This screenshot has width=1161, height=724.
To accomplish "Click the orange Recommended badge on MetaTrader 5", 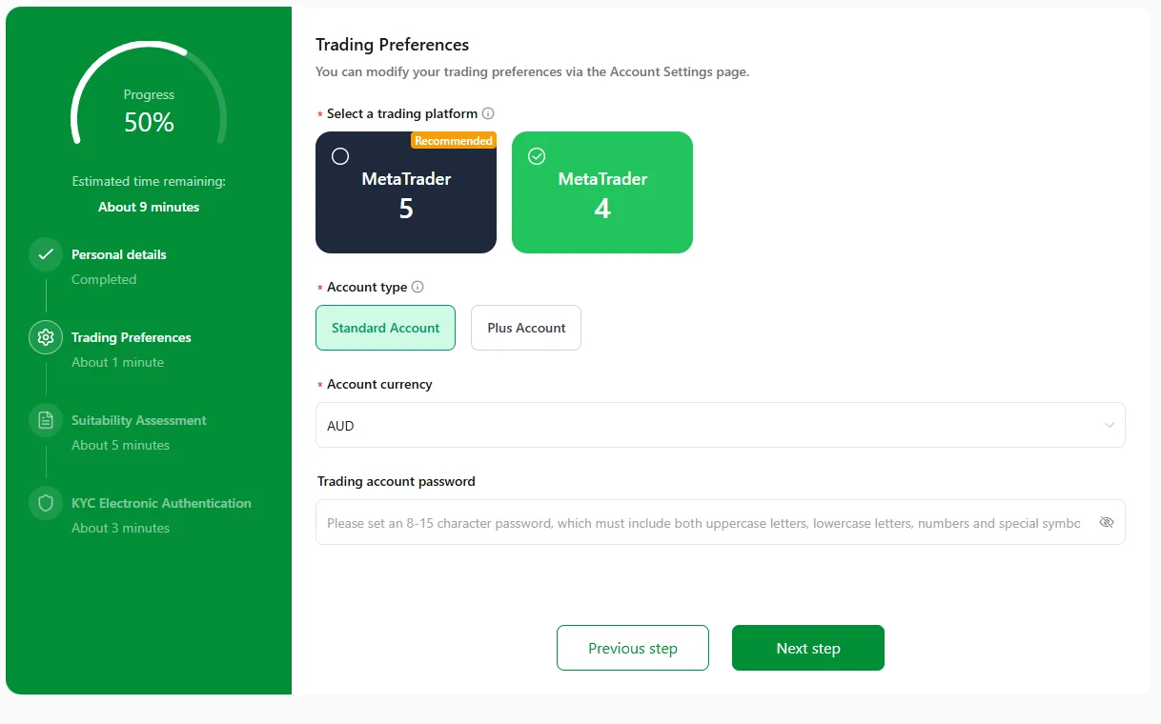I will [454, 140].
